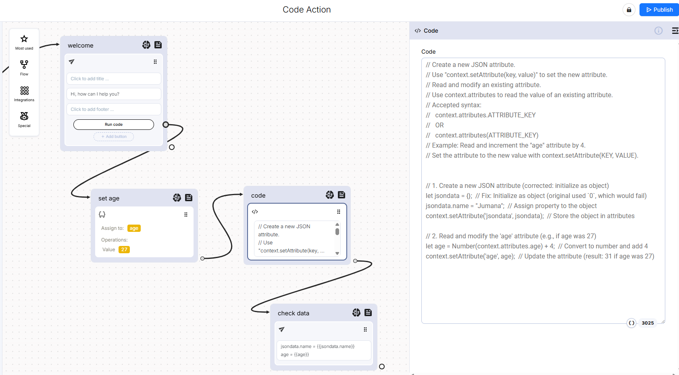679x375 pixels.
Task: Open the notes icon on welcome block
Action: 158,45
